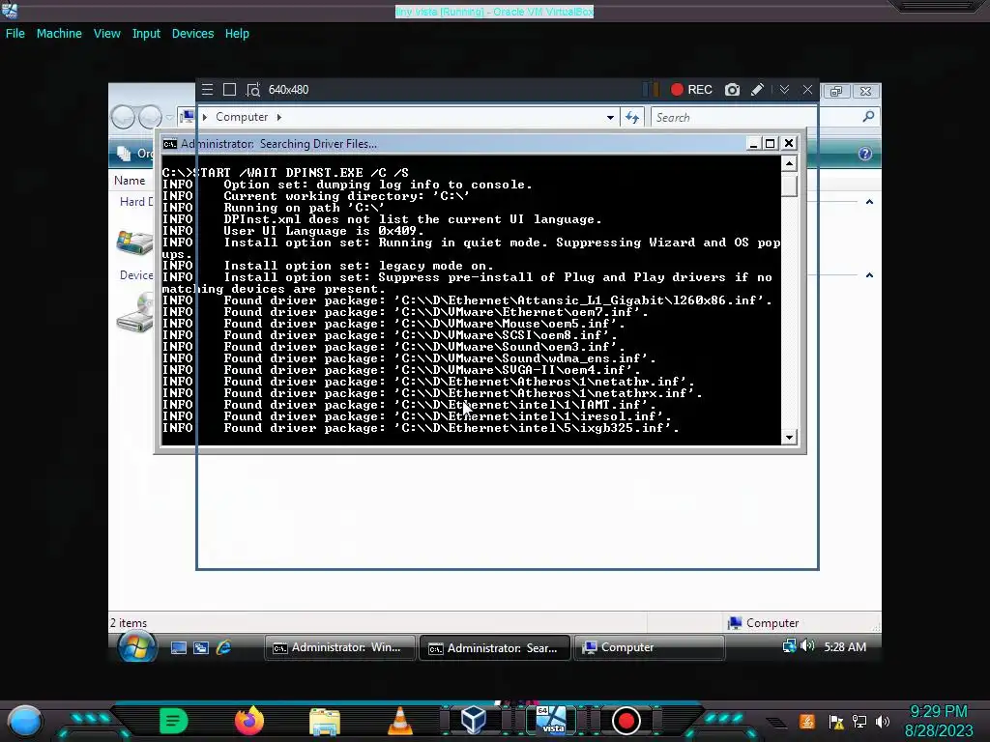Viewport: 990px width, 742px height.
Task: Open VirtualBox Manager from host taskbar
Action: (474, 719)
